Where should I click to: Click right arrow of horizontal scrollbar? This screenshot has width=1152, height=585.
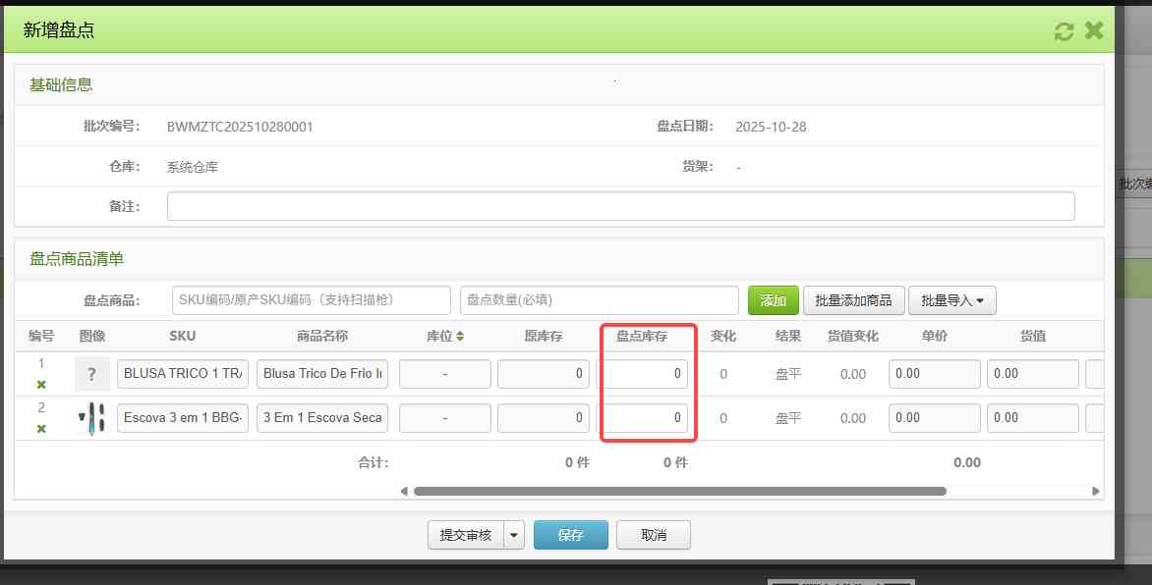tap(1098, 491)
